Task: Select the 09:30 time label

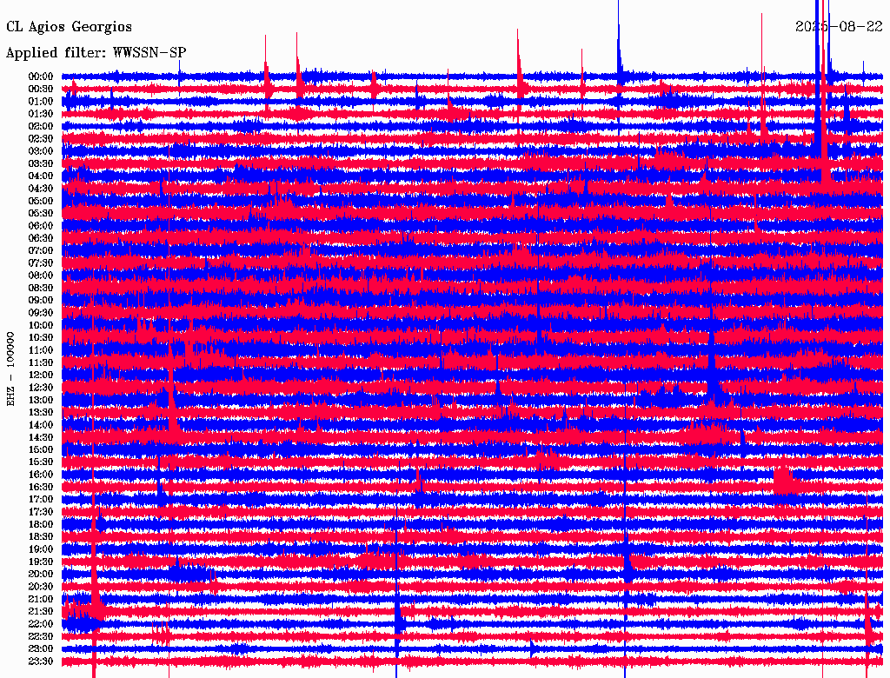Action: click(x=41, y=312)
